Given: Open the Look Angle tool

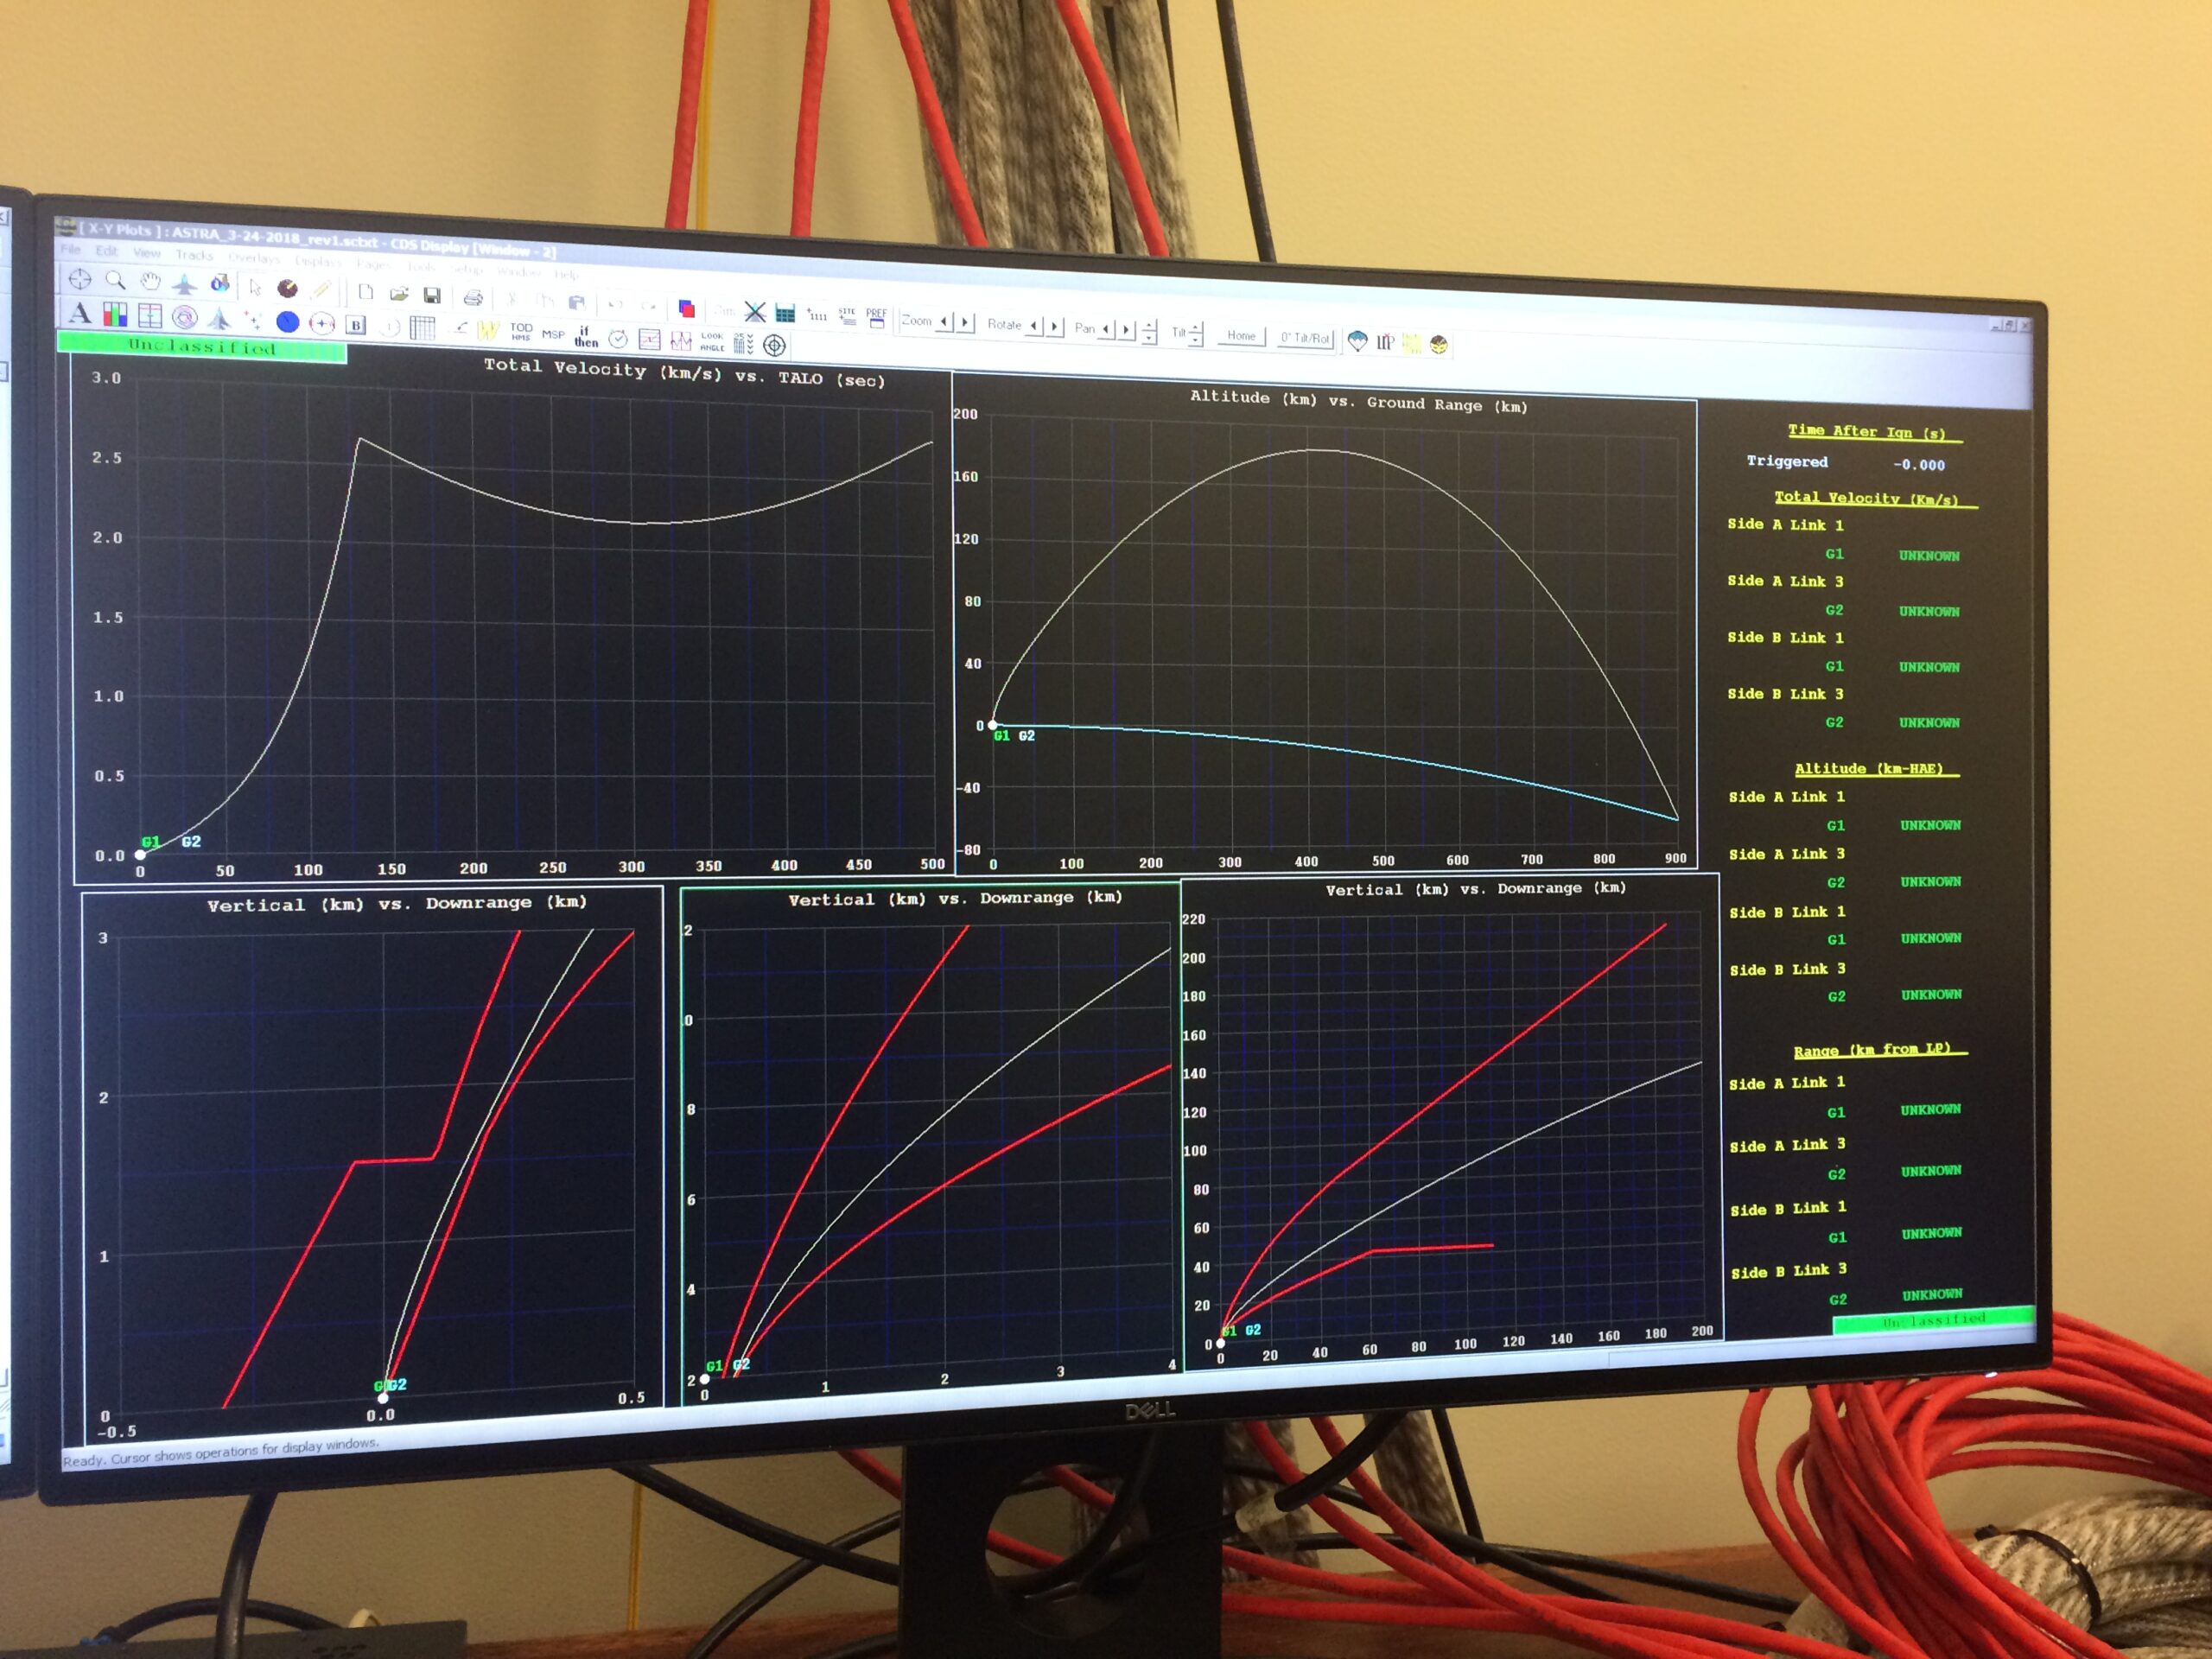Looking at the screenshot, I should [711, 342].
